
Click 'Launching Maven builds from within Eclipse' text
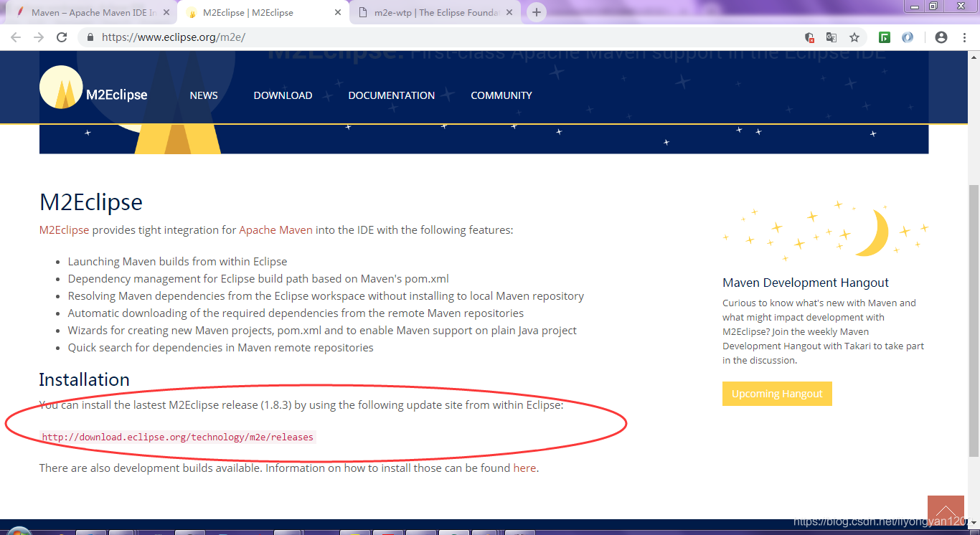pyautogui.click(x=177, y=262)
